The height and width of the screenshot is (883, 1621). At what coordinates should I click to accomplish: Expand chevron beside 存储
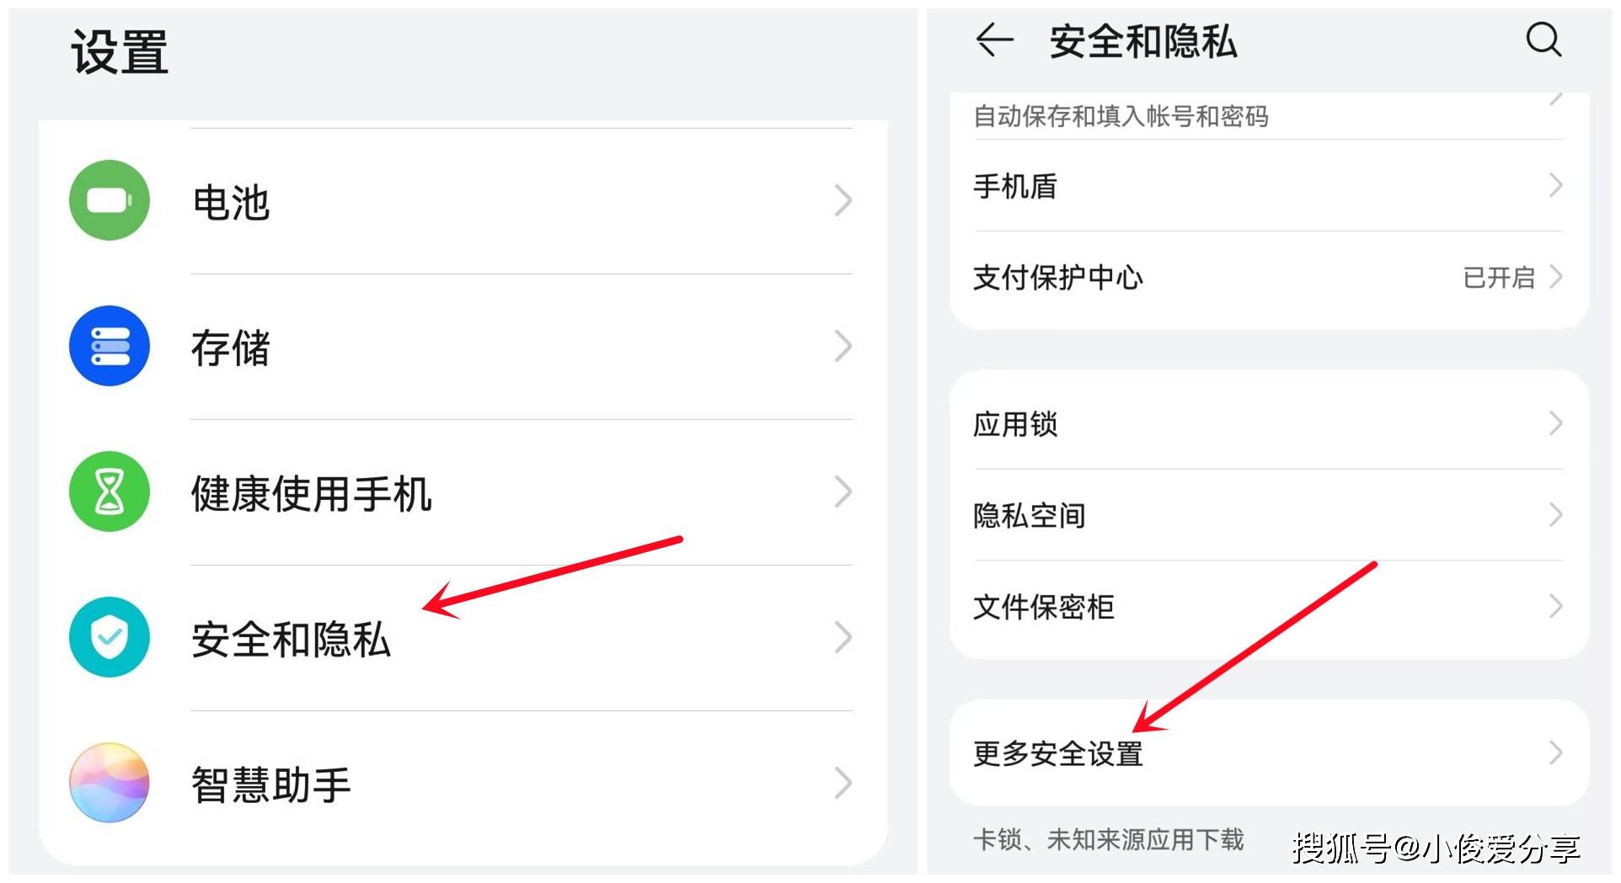pos(843,346)
